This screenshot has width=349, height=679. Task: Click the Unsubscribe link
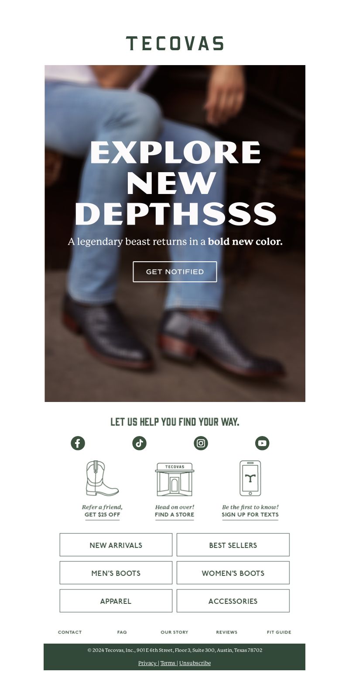pyautogui.click(x=195, y=663)
